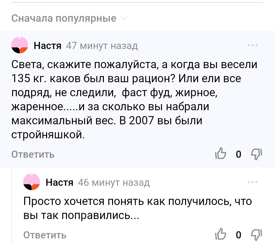This screenshot has width=275, height=244.
Task: Open the three-dot menu on the reply
Action: point(253,182)
